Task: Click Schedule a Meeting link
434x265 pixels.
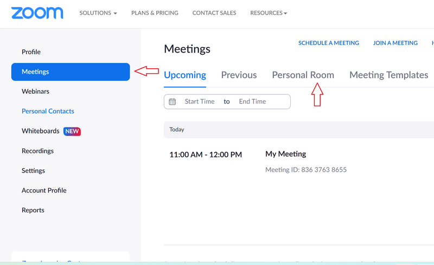Action: (x=329, y=43)
